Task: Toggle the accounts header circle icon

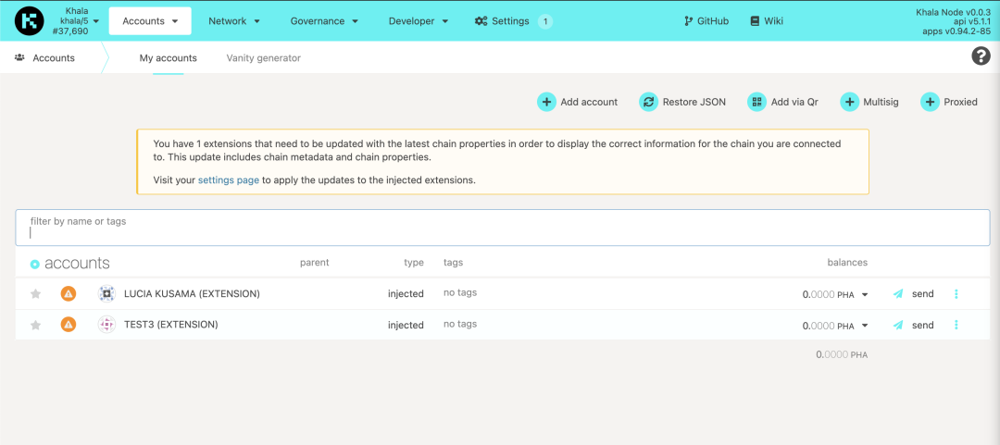Action: (35, 265)
